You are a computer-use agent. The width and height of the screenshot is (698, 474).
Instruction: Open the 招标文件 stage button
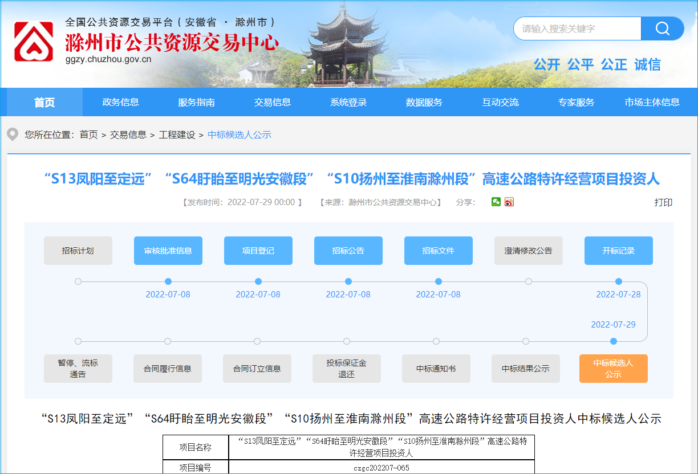tap(439, 251)
